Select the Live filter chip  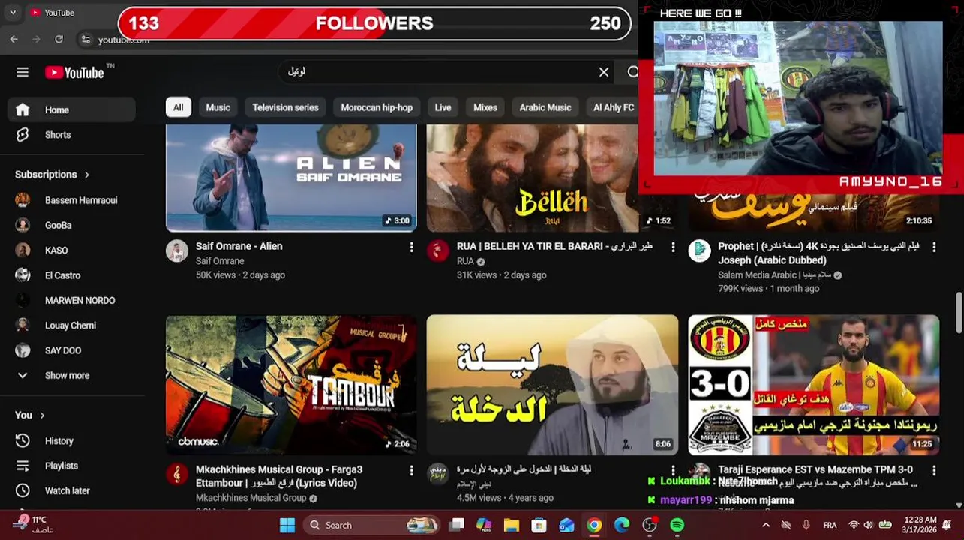[443, 107]
